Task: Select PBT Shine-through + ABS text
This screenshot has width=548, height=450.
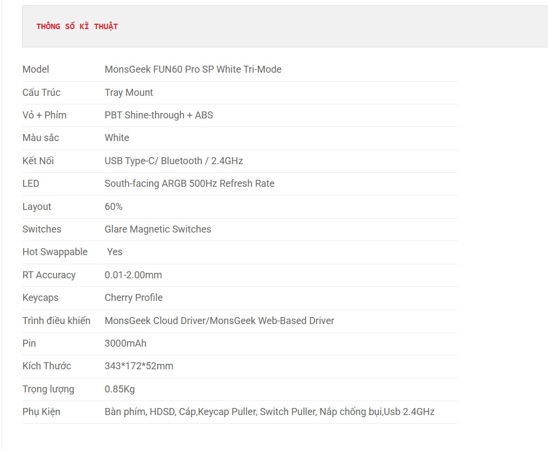Action: coord(159,115)
